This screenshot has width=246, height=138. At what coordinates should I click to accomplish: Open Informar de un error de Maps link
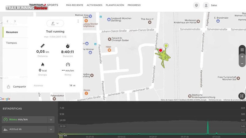tap(235, 100)
